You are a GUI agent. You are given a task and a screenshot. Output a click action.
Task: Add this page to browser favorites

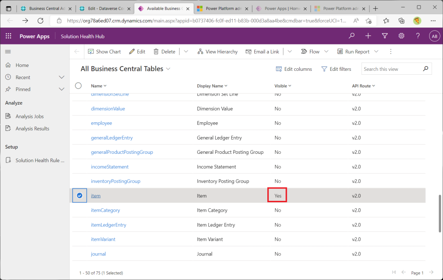369,21
